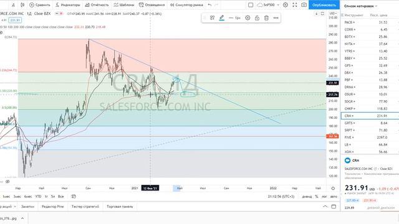
Task: Click the Publish (Опубликовать) button
Action: pyautogui.click(x=324, y=5)
